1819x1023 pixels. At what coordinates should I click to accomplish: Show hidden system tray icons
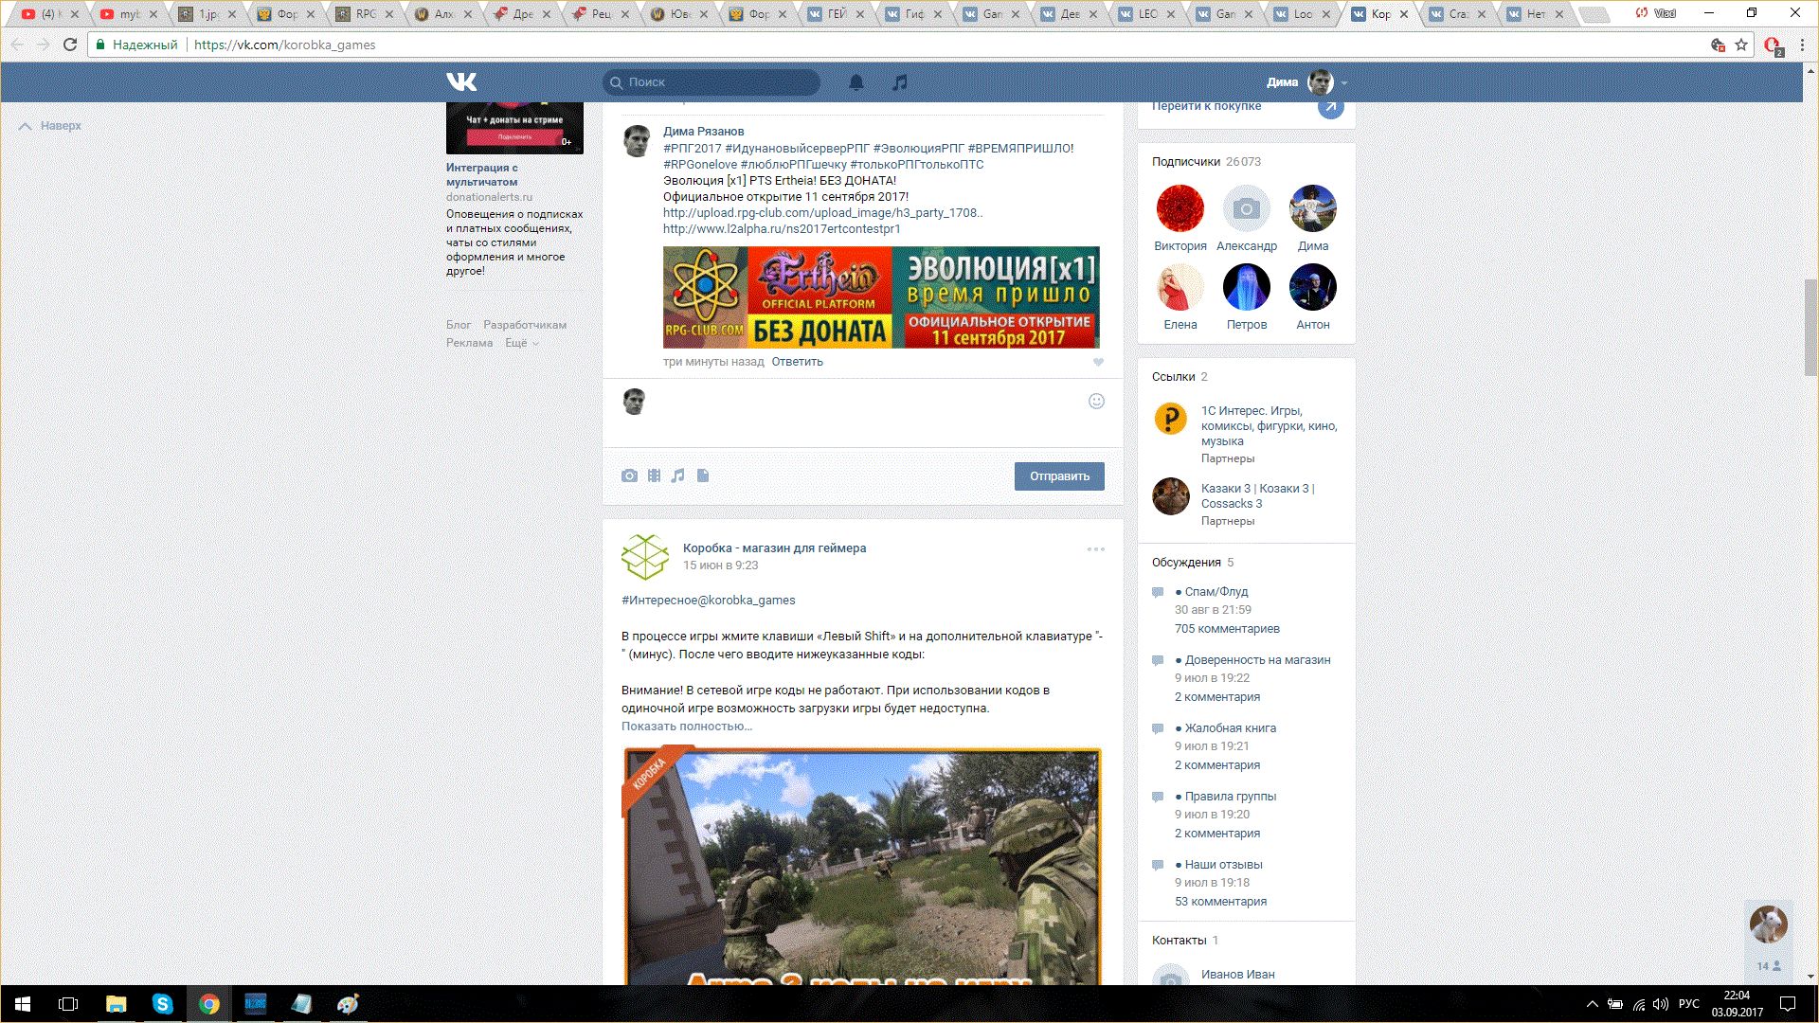point(1593,1004)
